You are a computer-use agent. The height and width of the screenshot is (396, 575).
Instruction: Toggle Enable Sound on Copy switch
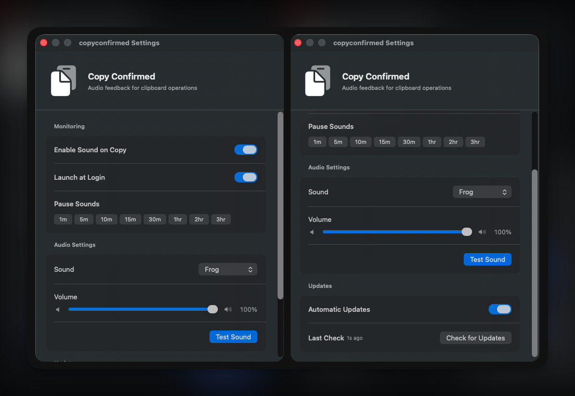[x=246, y=150]
